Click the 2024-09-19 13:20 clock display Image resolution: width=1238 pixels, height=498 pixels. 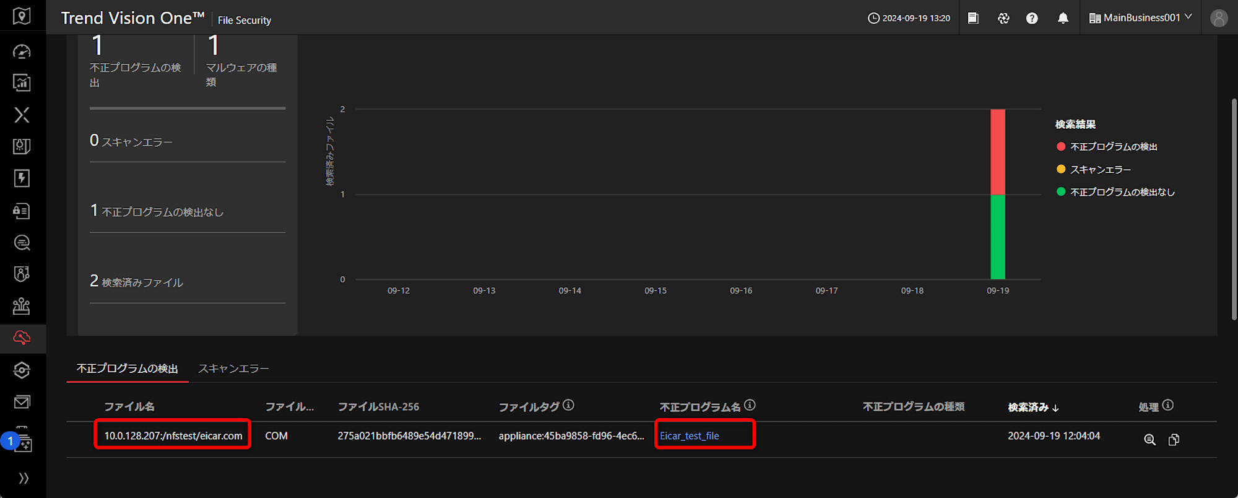click(x=909, y=18)
